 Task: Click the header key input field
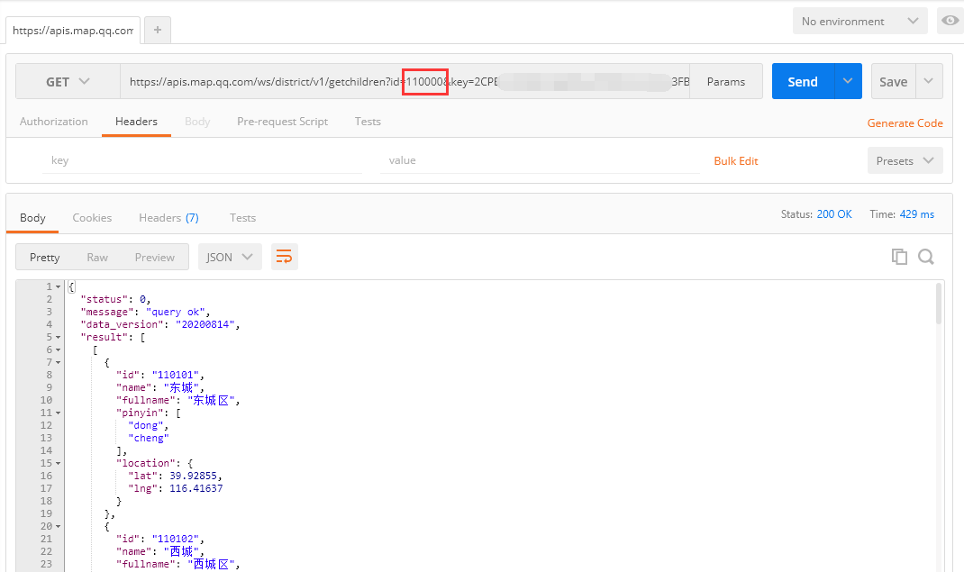[x=203, y=160]
